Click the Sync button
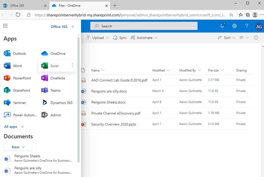 120,38
